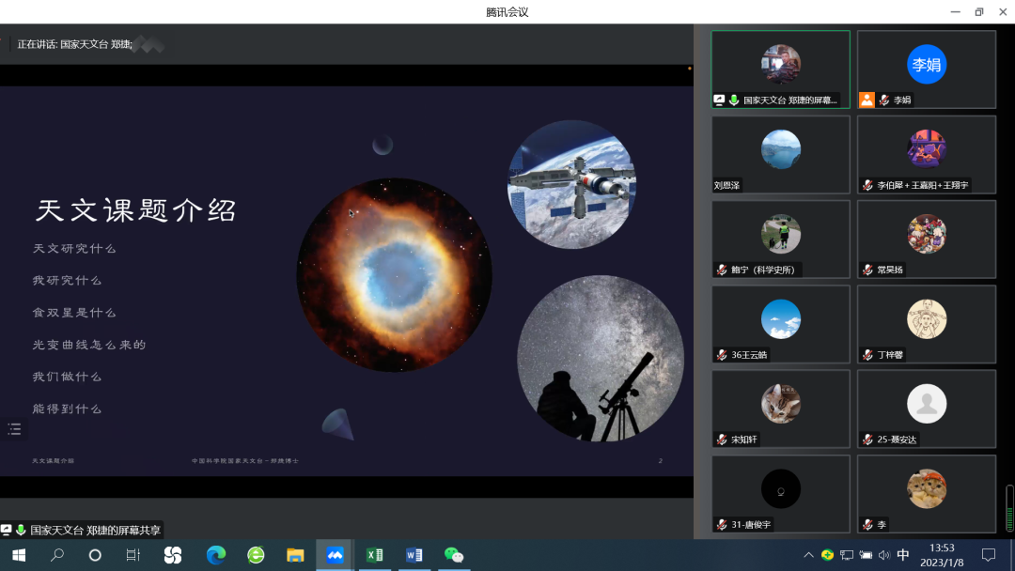Launch Excel from the taskbar
1015x571 pixels.
click(374, 555)
